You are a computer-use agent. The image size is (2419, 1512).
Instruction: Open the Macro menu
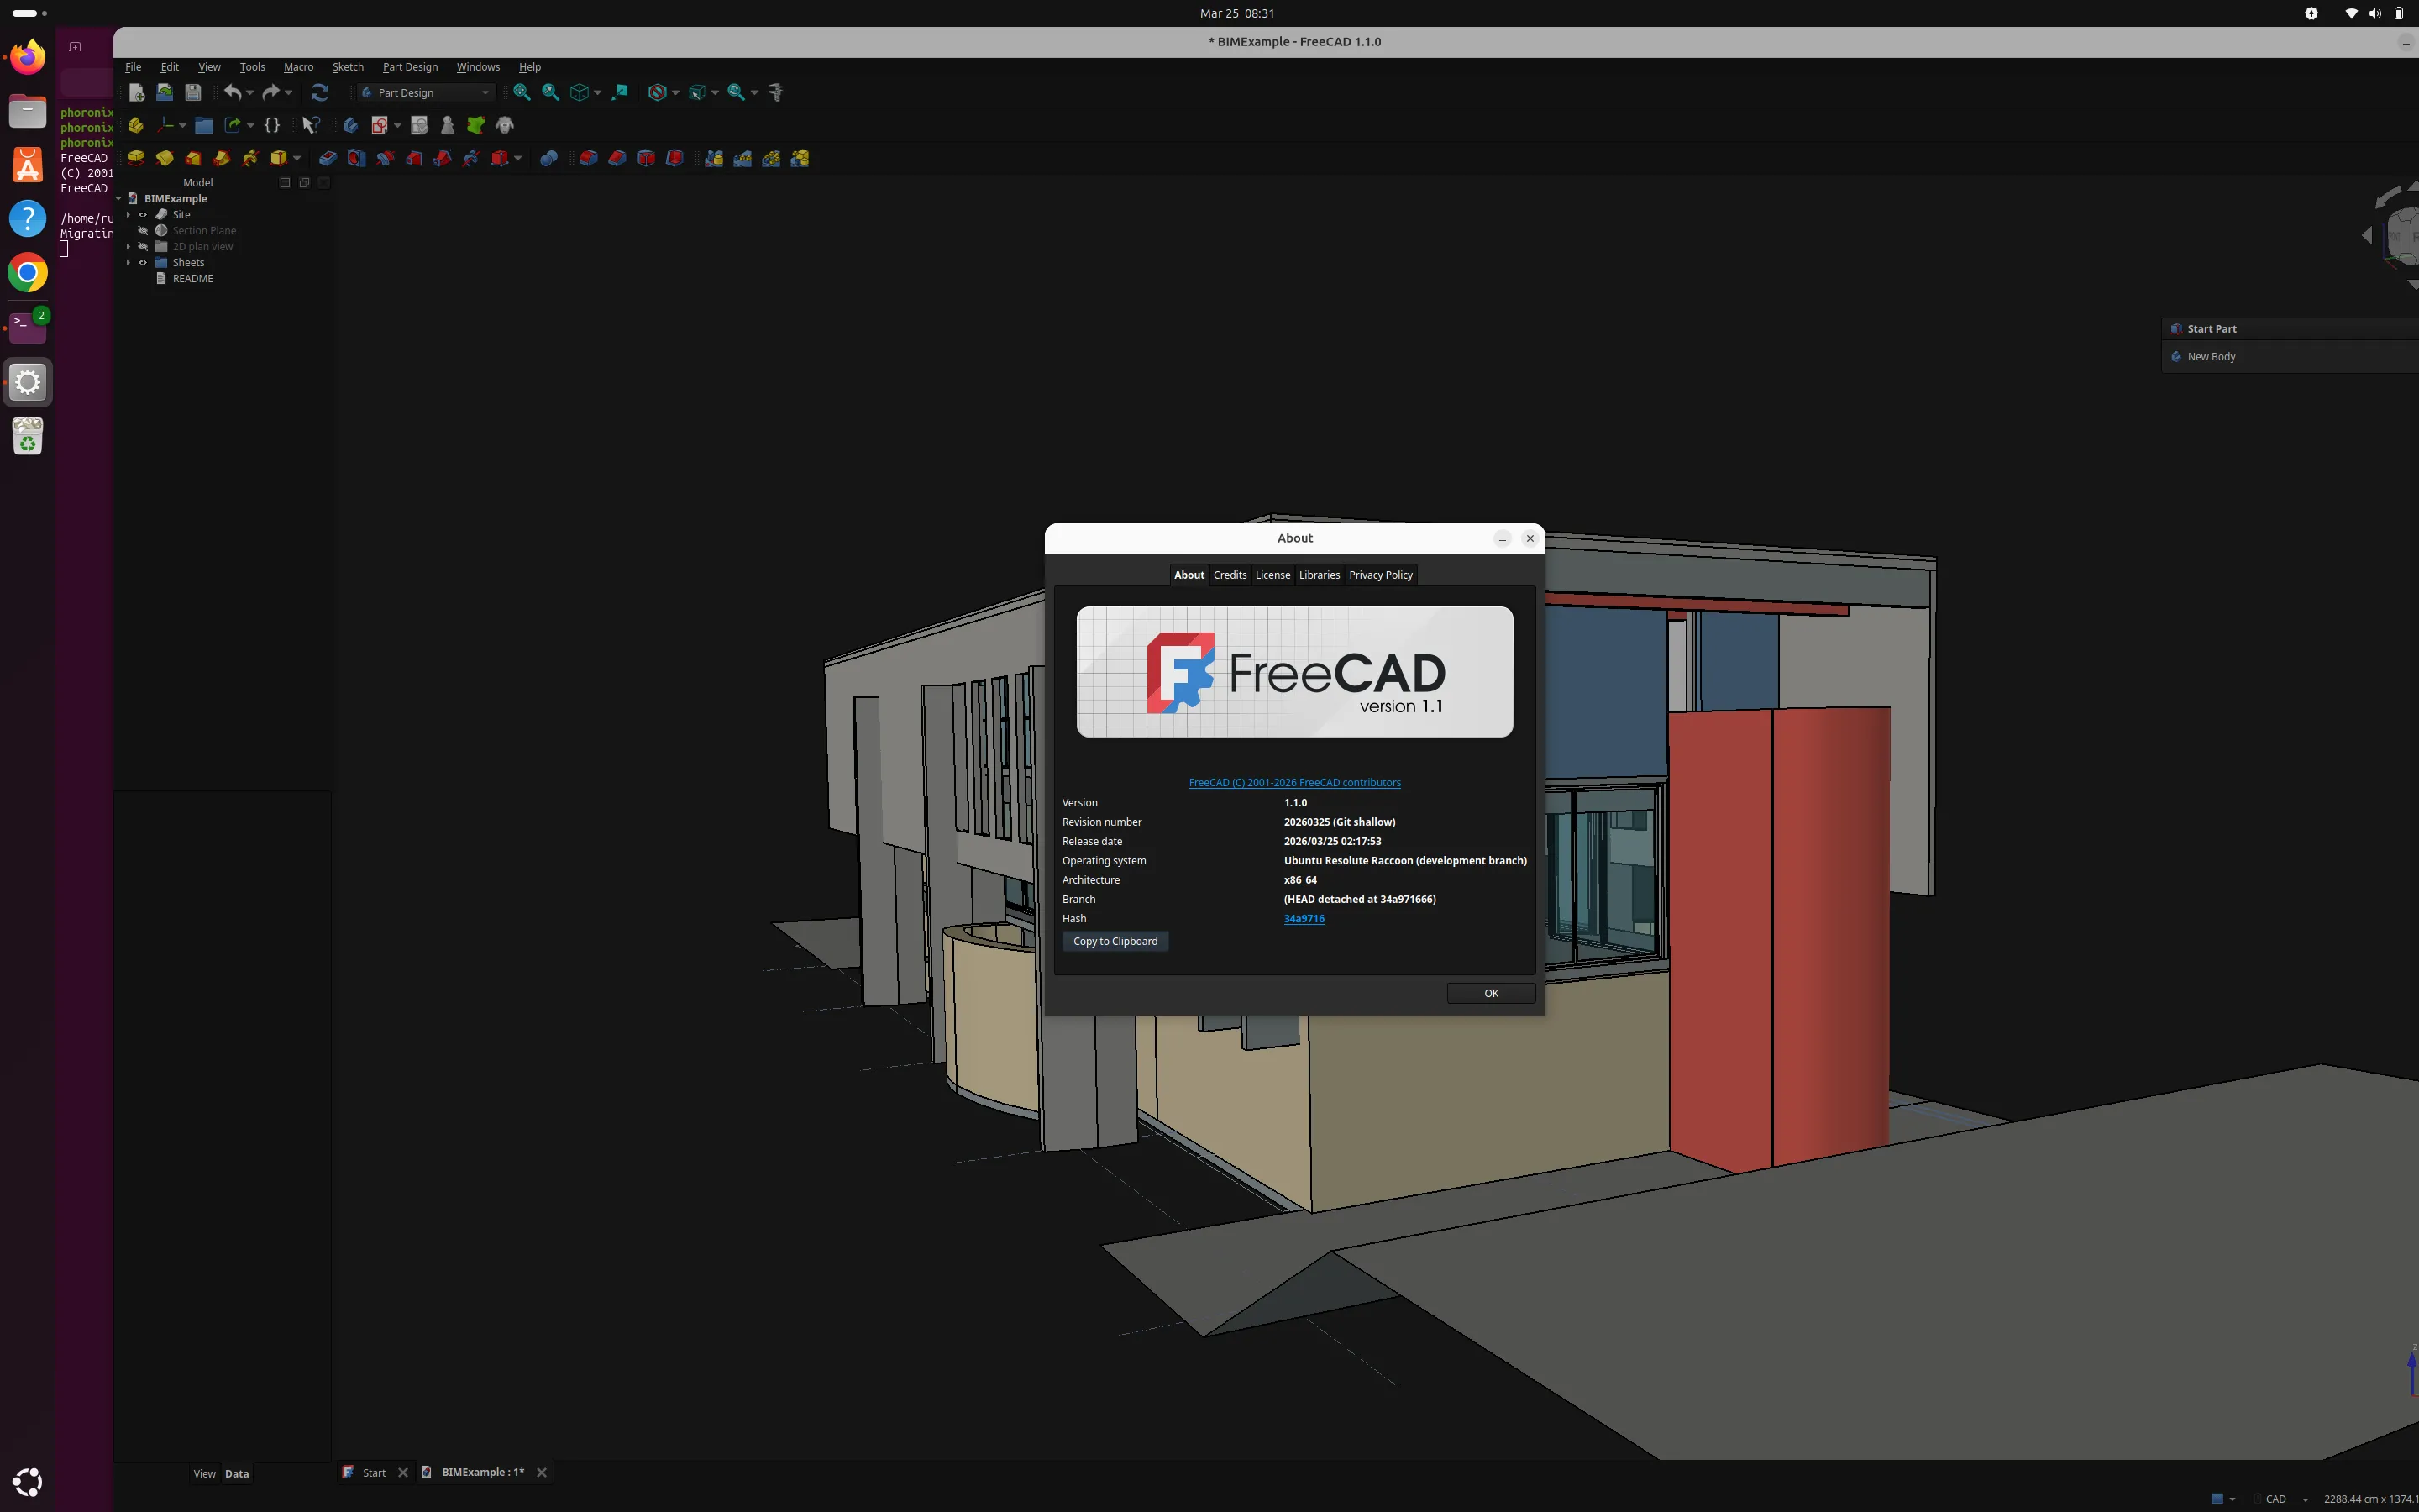pos(298,67)
